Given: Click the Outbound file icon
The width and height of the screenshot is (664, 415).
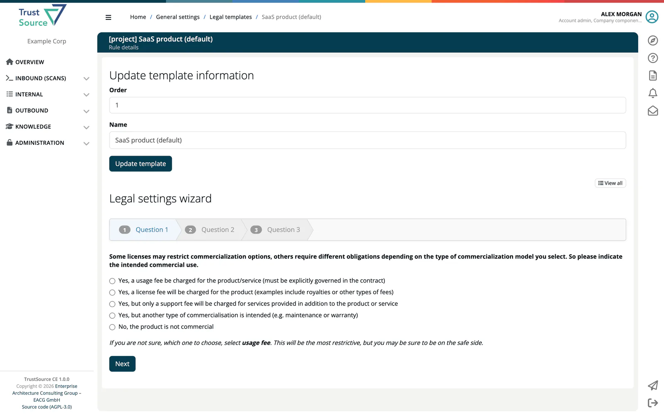Looking at the screenshot, I should [x=10, y=110].
